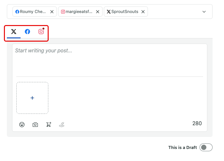Add media via the plus placeholder box
This screenshot has height=161, width=224.
pos(32,98)
